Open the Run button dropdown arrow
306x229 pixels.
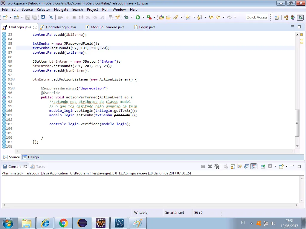point(143,18)
